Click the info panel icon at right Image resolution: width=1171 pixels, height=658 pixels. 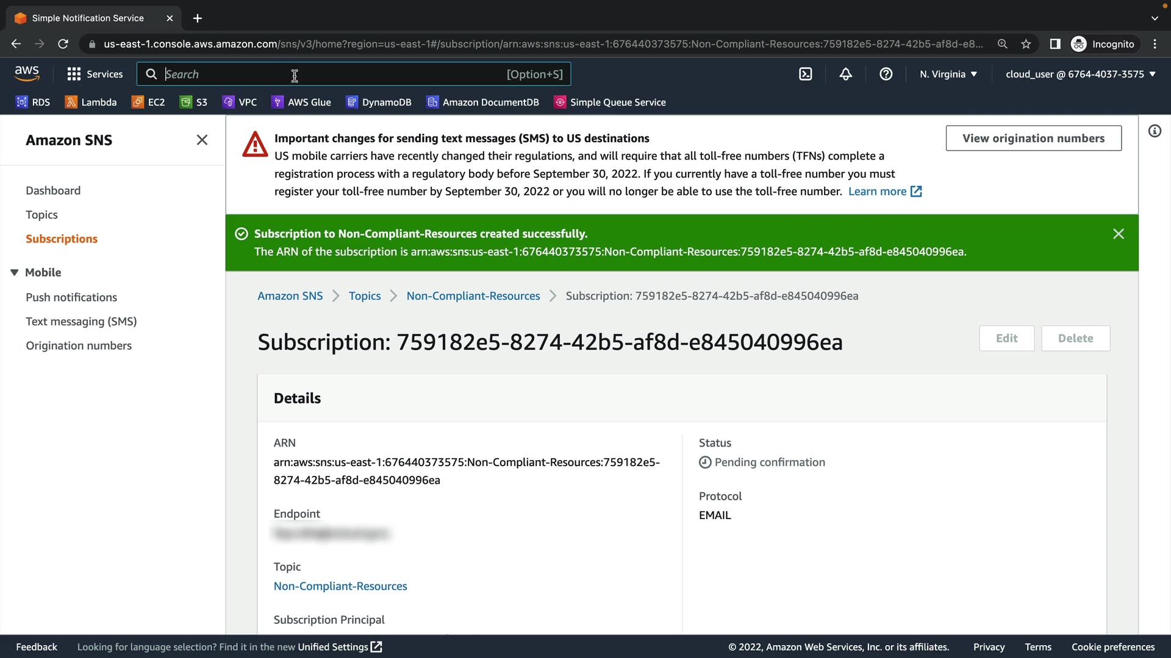tap(1155, 131)
